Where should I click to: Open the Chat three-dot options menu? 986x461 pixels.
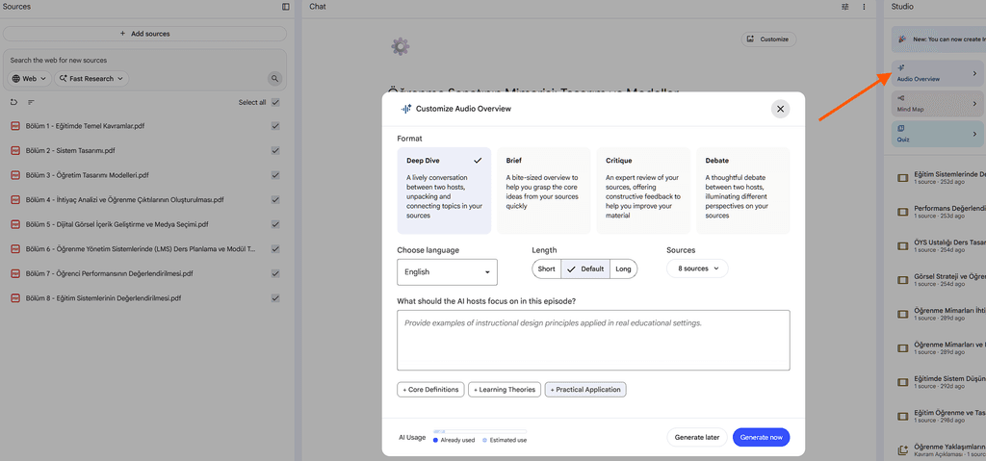point(864,7)
